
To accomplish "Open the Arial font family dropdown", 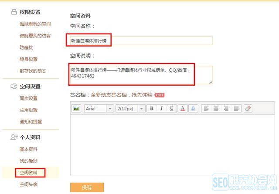I will [x=99, y=108].
